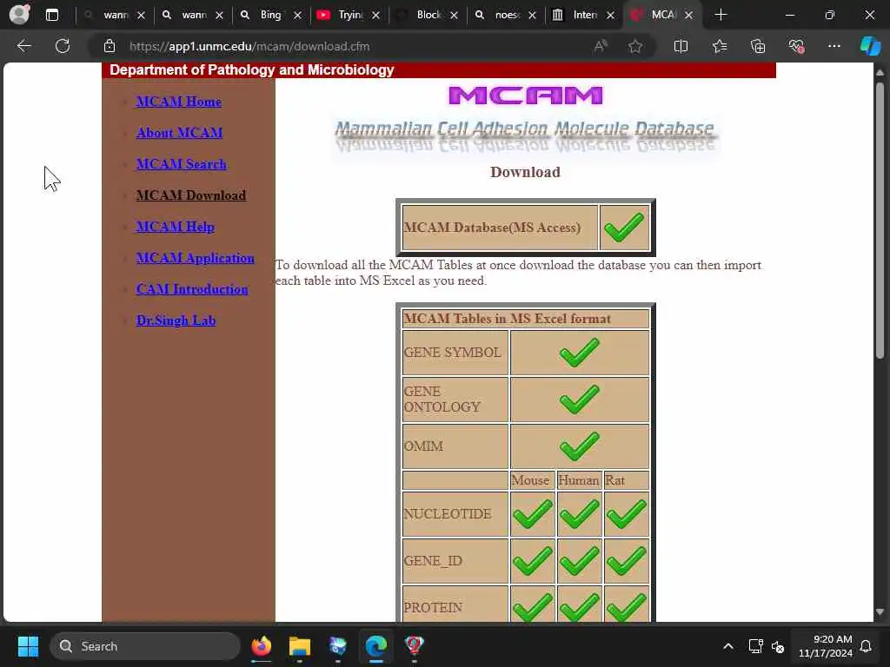Switch to the Bing tab
Screen dimensions: 890x667
tap(270, 15)
